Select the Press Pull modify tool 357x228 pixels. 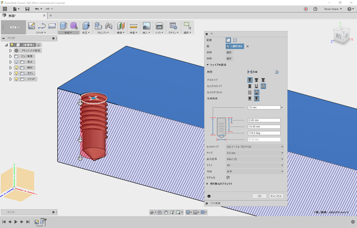[x=86, y=26]
